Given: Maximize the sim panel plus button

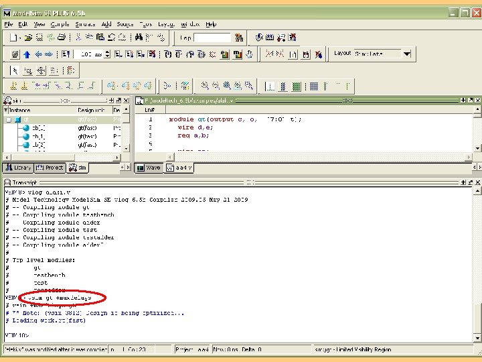Looking at the screenshot, I should click(111, 101).
